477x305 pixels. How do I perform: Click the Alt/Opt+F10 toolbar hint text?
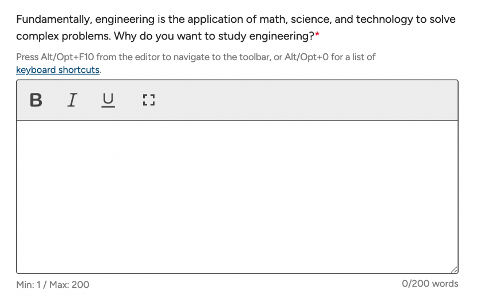click(196, 64)
